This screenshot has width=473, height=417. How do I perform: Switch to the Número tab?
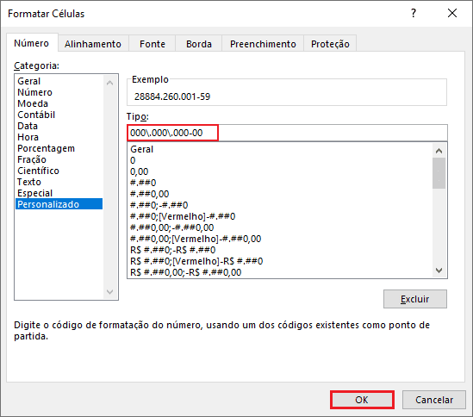[x=31, y=43]
